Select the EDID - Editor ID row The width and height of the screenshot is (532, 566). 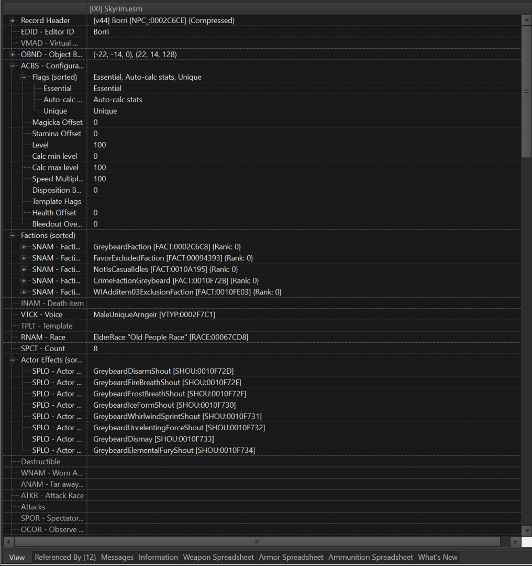(262, 32)
